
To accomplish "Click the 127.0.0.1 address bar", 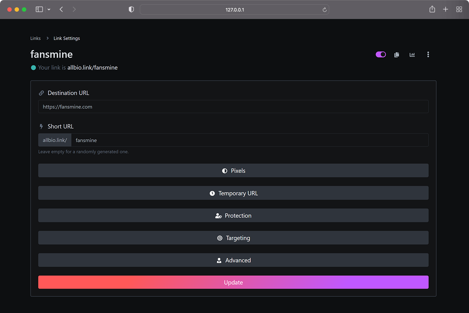I will point(234,9).
